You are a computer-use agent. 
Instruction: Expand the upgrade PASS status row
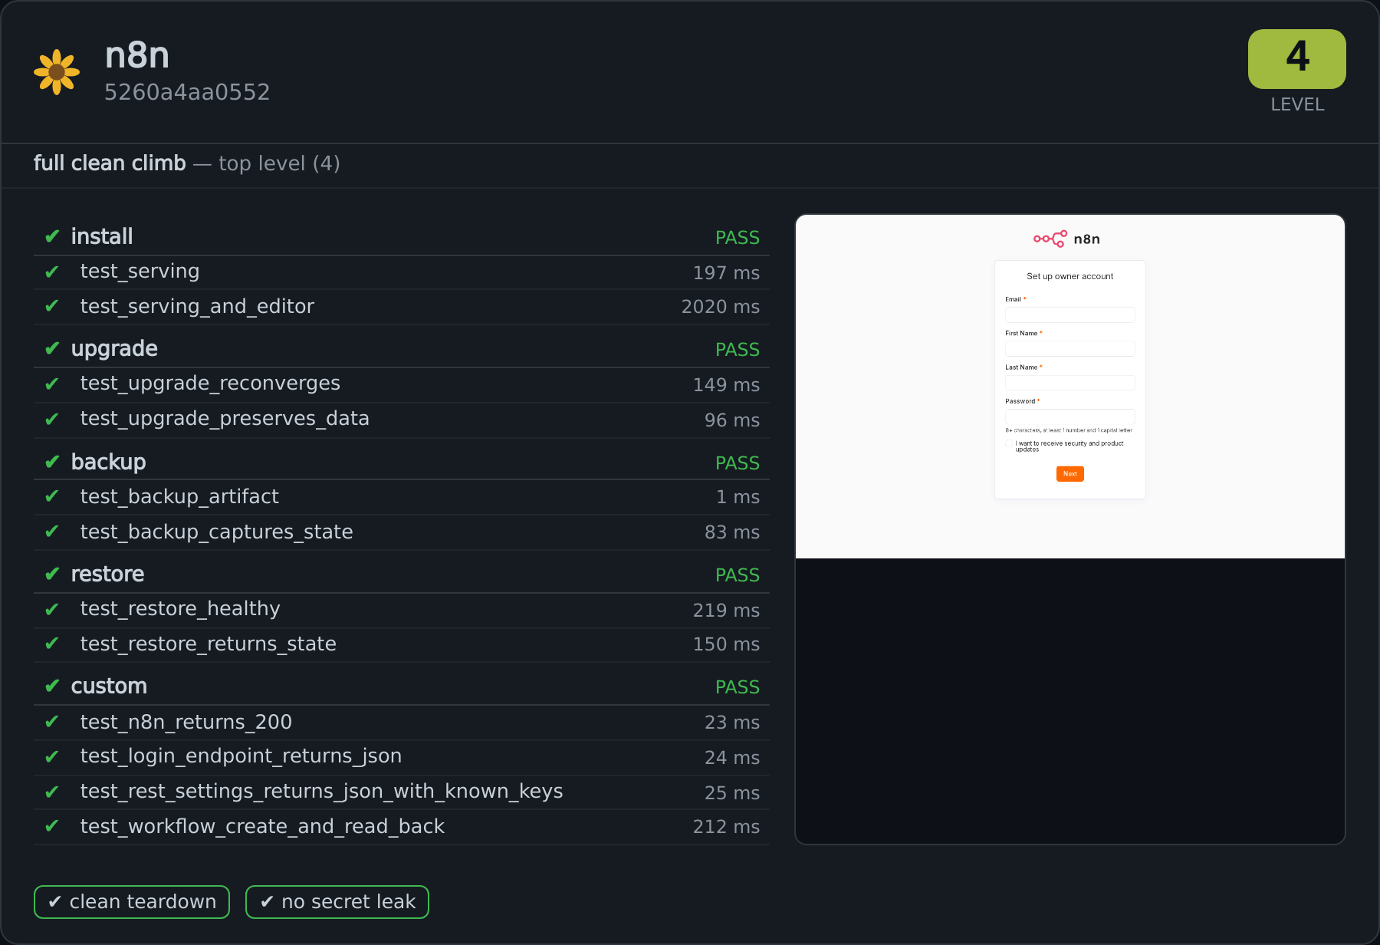click(x=402, y=349)
